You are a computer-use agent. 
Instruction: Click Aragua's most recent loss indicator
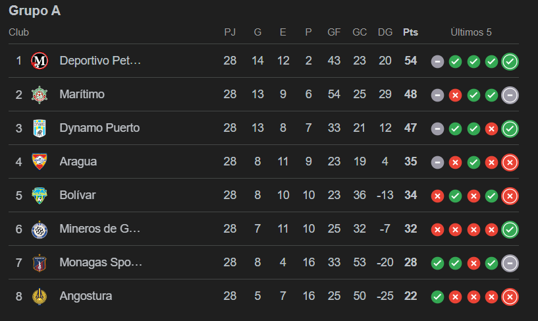tap(510, 162)
